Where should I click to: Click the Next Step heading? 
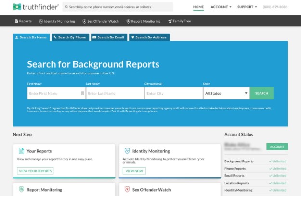click(22, 135)
